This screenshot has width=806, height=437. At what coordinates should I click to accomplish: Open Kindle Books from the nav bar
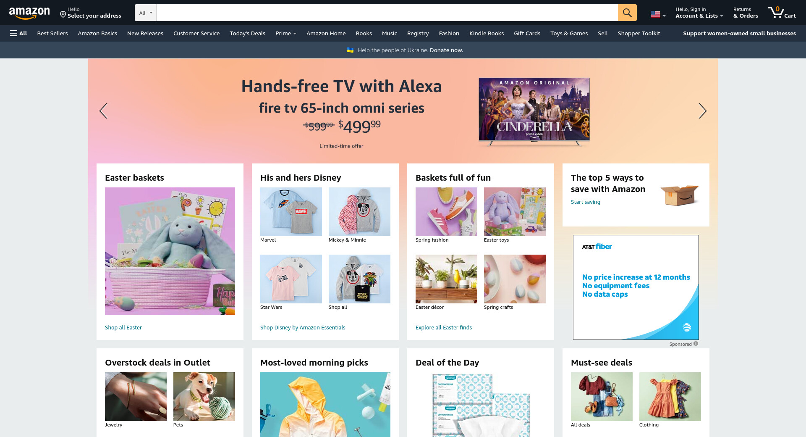486,33
